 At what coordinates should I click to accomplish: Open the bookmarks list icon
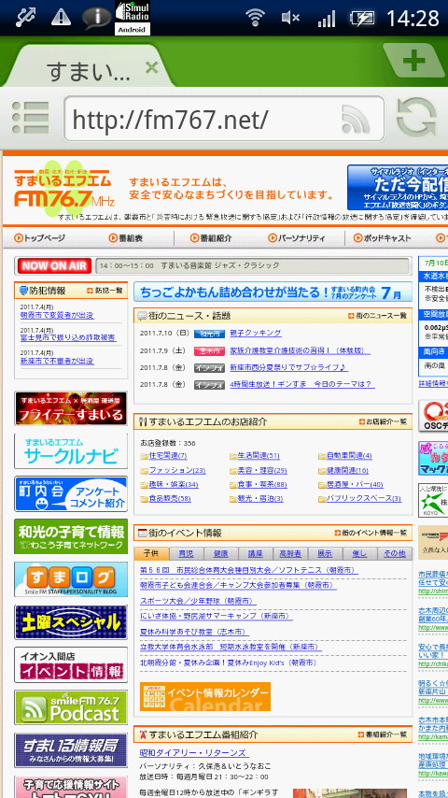30,118
